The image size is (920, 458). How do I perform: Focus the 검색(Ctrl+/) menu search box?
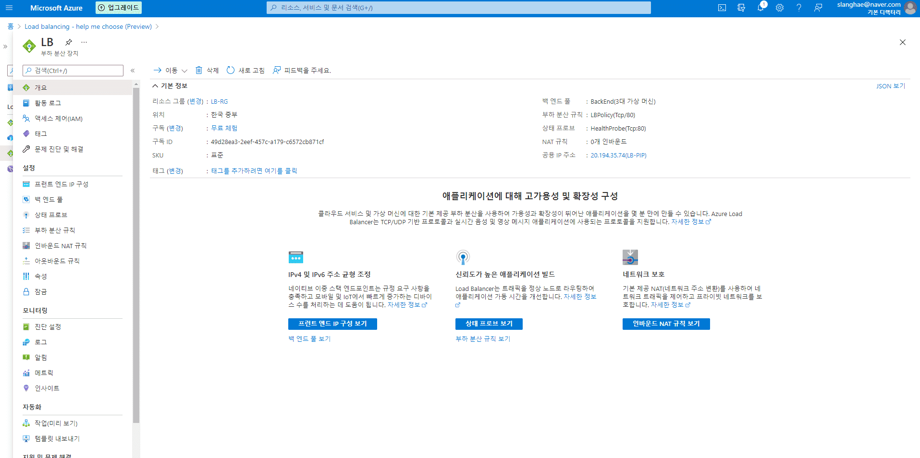tap(73, 71)
